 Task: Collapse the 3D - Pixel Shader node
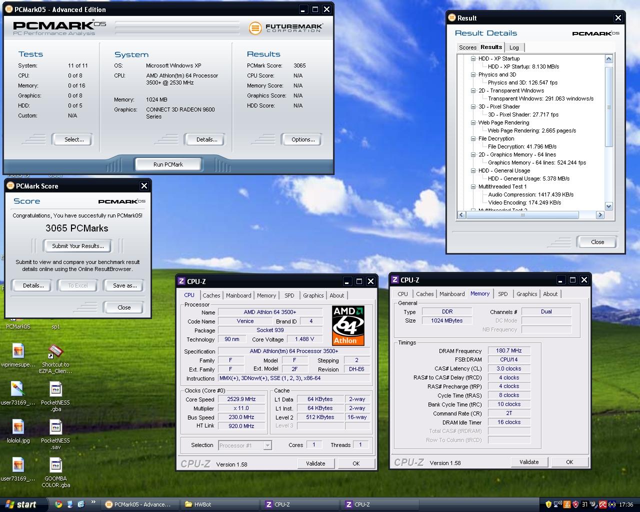(473, 106)
